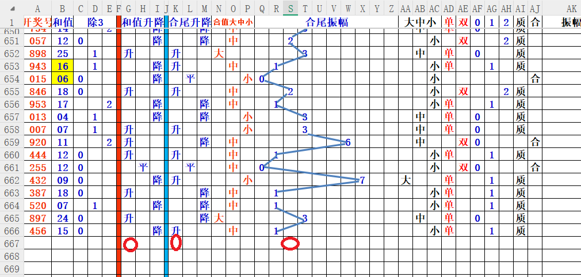Click red 小 cell in row 662
This screenshot has width=581, height=277.
(247, 180)
